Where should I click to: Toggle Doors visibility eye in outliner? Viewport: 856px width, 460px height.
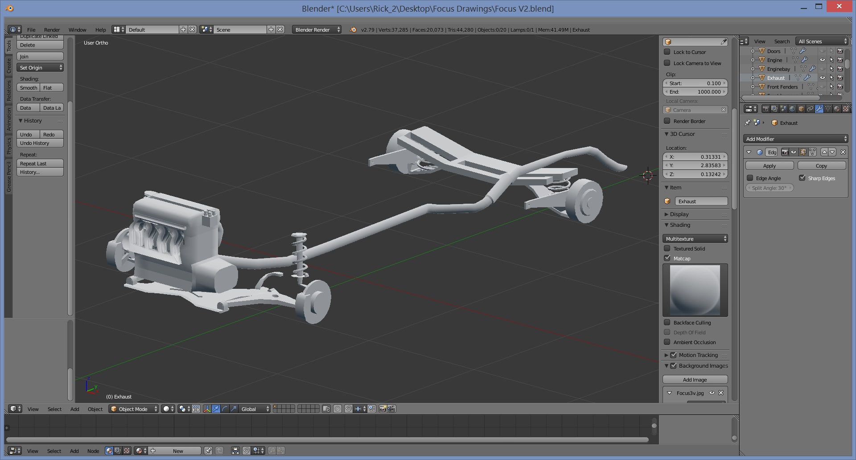point(823,51)
